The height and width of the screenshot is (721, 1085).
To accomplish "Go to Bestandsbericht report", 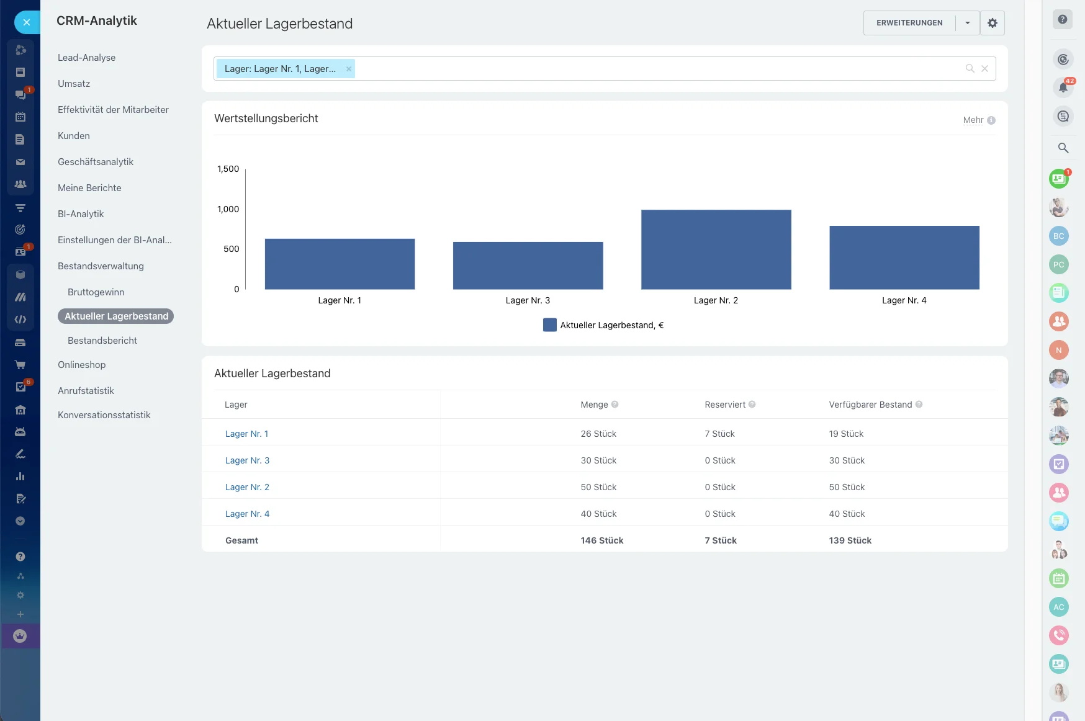I will 102,341.
